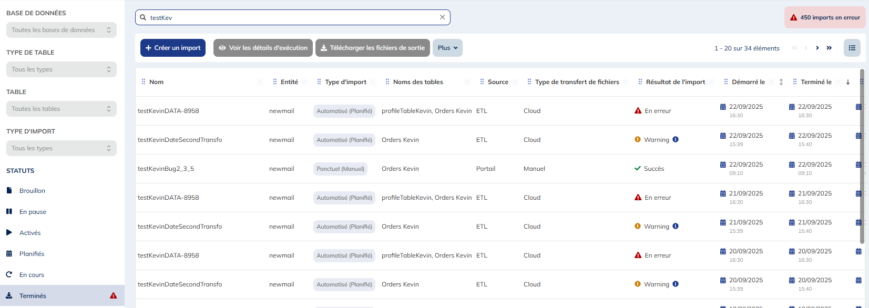Viewport: 869px width, 308px height.
Task: Go to next page of results
Action: coord(817,48)
